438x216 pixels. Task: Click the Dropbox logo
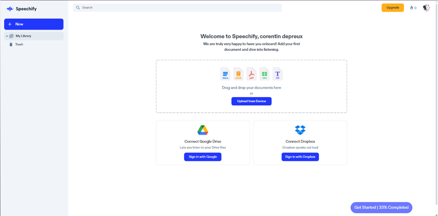coord(300,130)
